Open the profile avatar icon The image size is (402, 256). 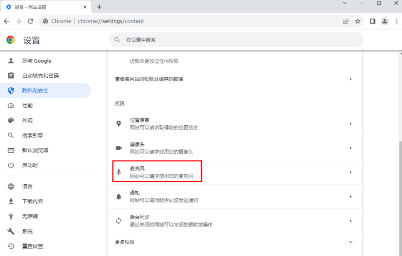click(x=385, y=21)
